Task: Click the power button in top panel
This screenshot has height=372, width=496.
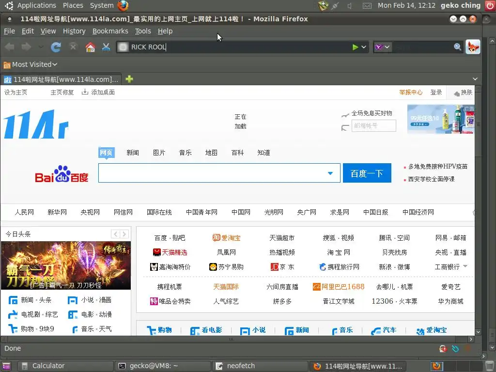Action: pyautogui.click(x=490, y=6)
